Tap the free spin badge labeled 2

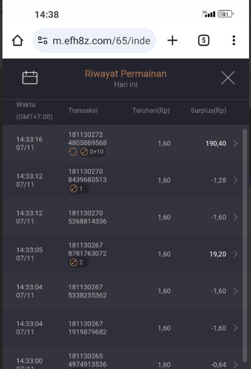coord(78,262)
